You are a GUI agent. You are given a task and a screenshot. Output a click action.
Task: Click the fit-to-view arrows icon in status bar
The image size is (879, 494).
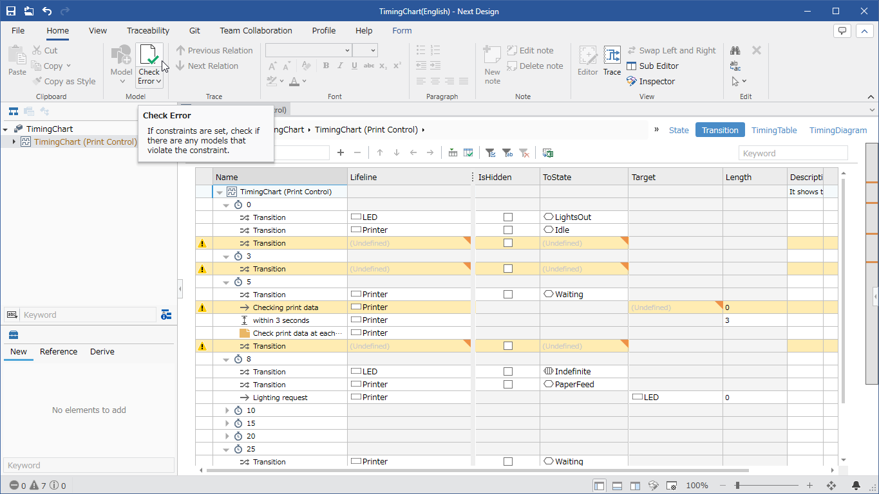coord(831,486)
